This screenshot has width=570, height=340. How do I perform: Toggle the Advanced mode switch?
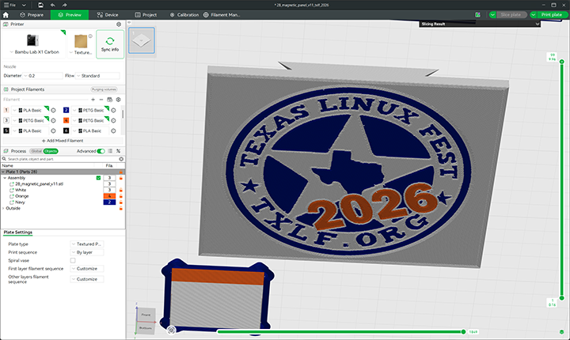coord(101,151)
